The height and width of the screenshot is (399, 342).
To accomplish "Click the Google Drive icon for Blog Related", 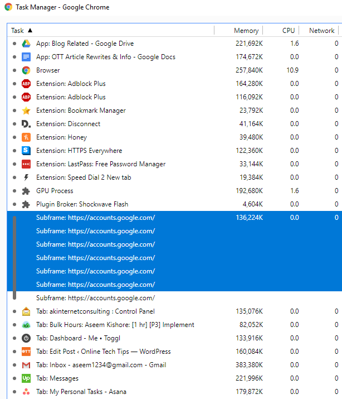I will (26, 44).
